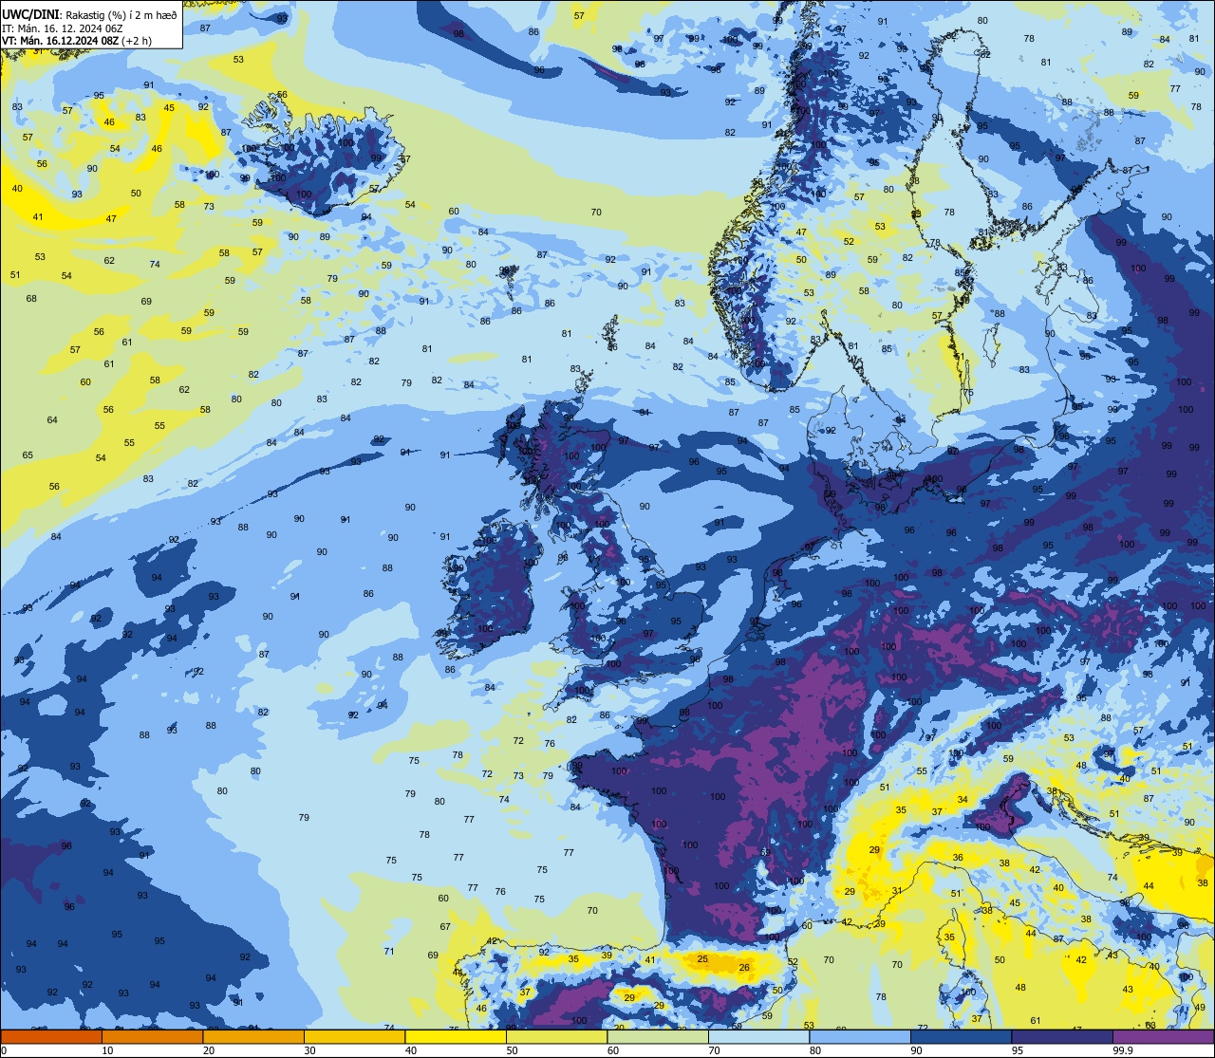The height and width of the screenshot is (1058, 1215).
Task: Click the humidity value "26" over northern Spain
Action: (744, 968)
